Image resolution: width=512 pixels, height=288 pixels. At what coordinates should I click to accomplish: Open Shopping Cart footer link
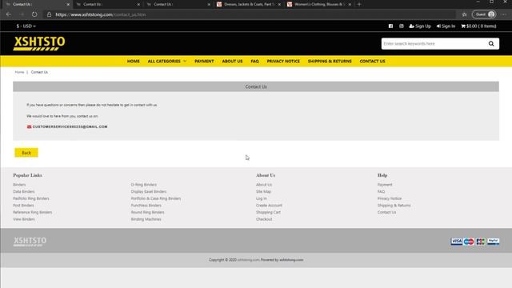[x=269, y=212]
